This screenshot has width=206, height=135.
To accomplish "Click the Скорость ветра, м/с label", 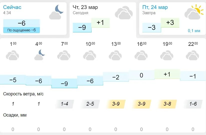I will [x=23, y=94].
